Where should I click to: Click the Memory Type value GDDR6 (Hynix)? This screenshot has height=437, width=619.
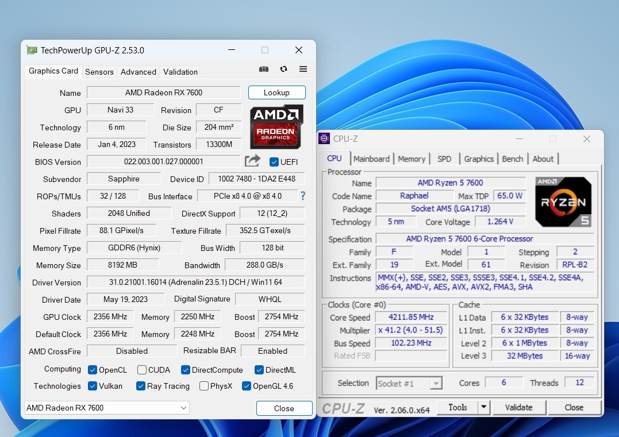point(134,247)
